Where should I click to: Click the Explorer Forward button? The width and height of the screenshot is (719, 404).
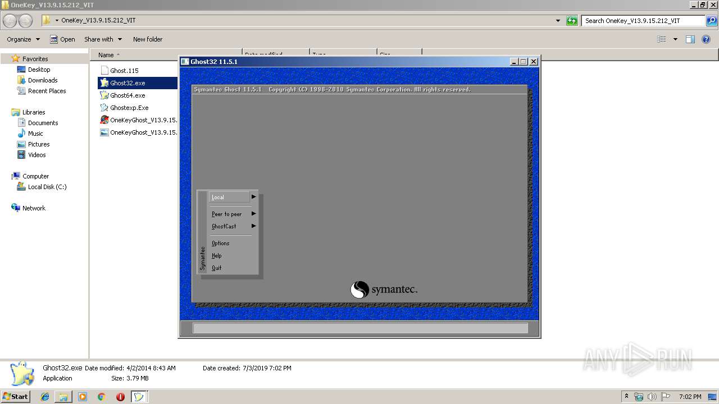pos(25,21)
